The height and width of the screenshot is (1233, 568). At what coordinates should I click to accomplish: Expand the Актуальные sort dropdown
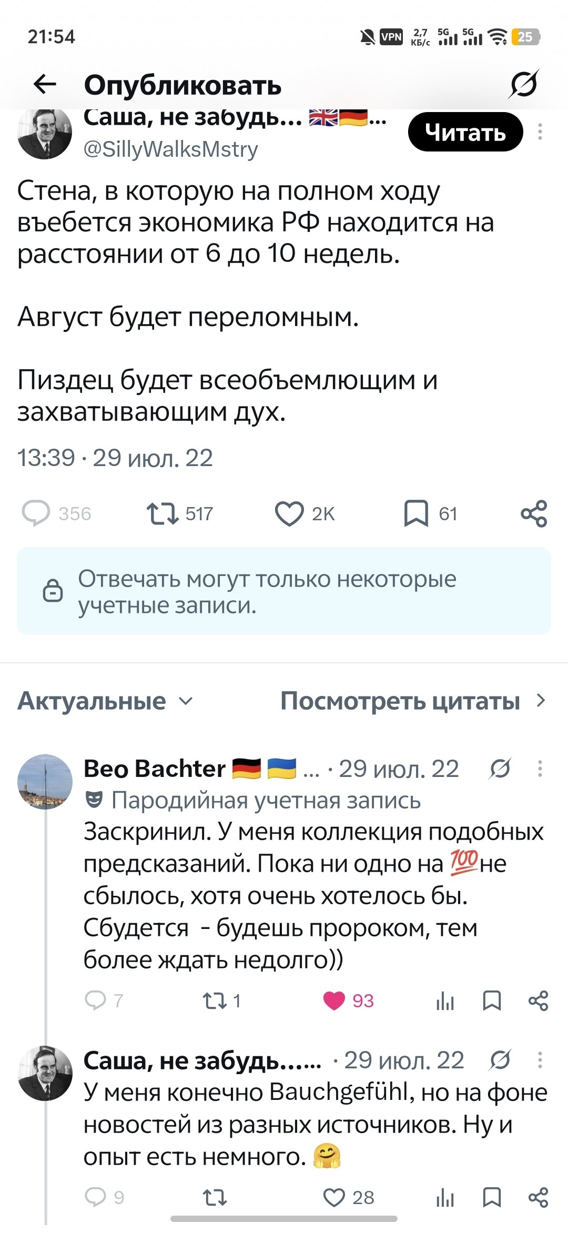click(x=106, y=701)
